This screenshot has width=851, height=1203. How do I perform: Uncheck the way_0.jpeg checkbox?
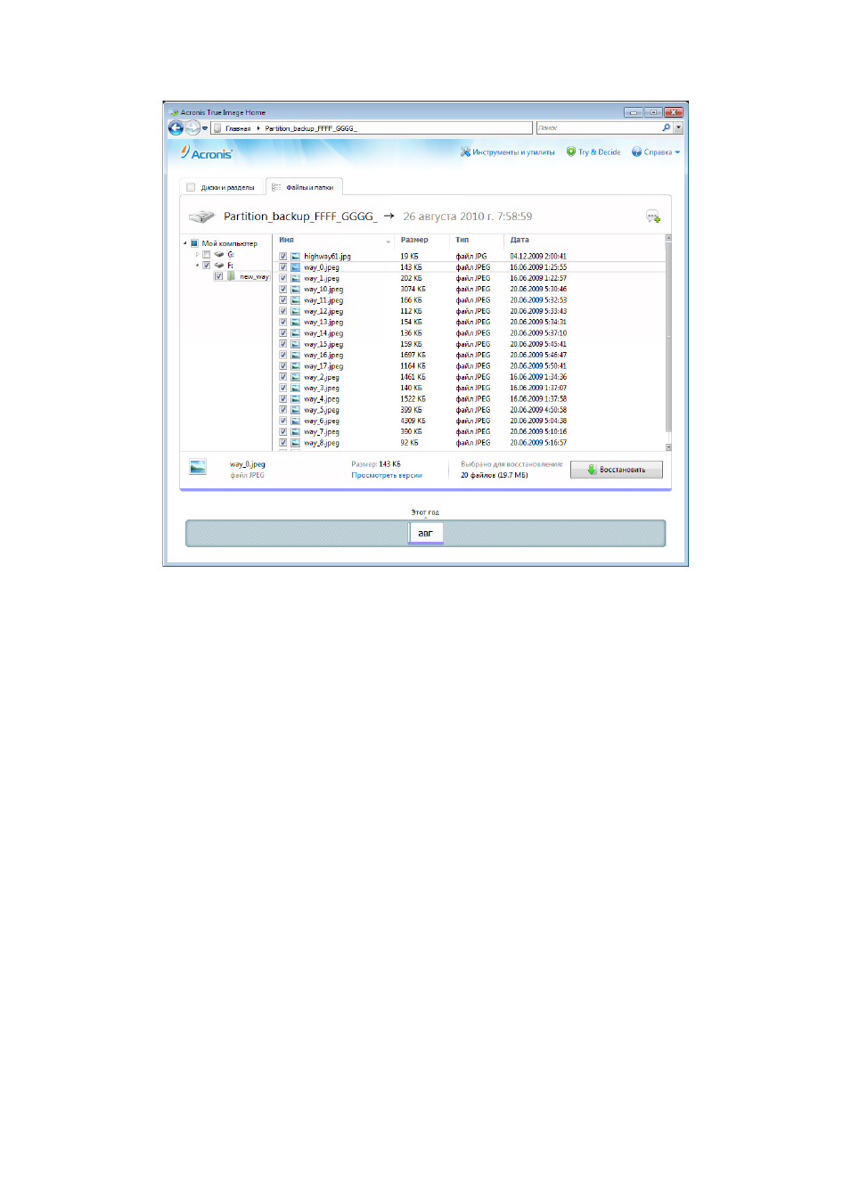click(283, 267)
